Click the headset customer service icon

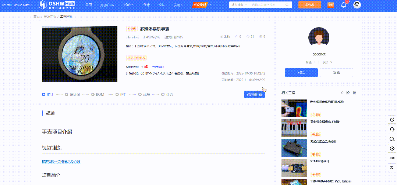[x=392, y=129]
